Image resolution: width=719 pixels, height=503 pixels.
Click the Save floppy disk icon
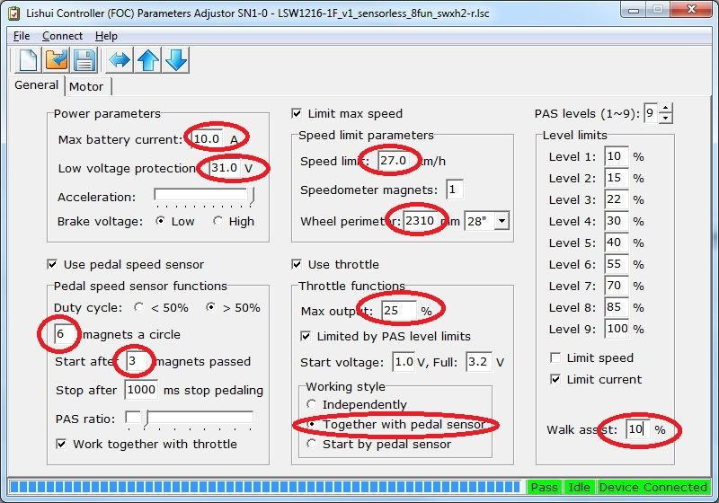pyautogui.click(x=84, y=60)
